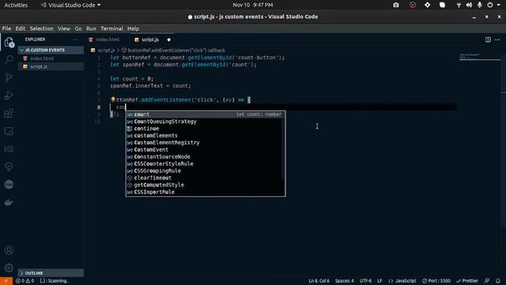The image size is (506, 285).
Task: Click Prettier in the status bar
Action: click(x=467, y=281)
